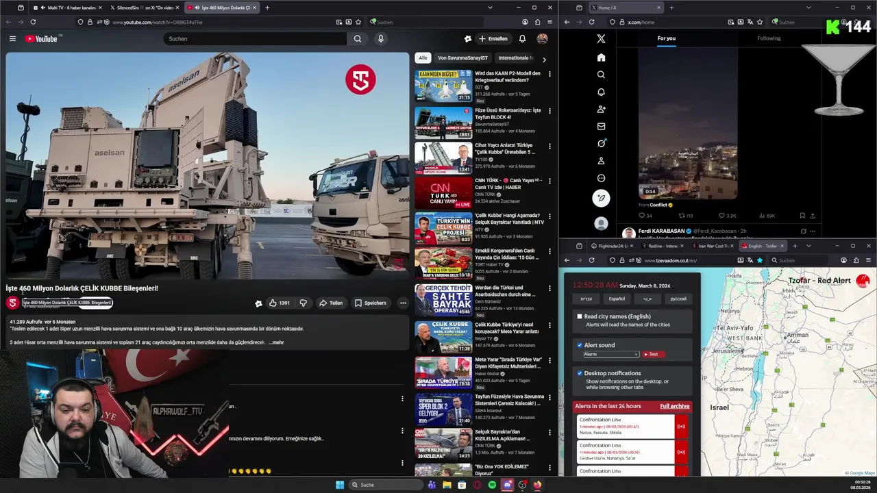Screen dimensions: 877x493
Task: Click Teilen share button under video
Action: coord(330,303)
